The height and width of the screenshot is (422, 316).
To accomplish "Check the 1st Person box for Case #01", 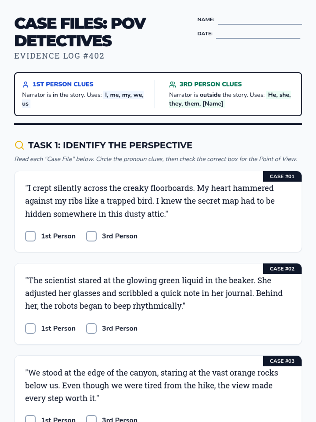I will coord(30,236).
